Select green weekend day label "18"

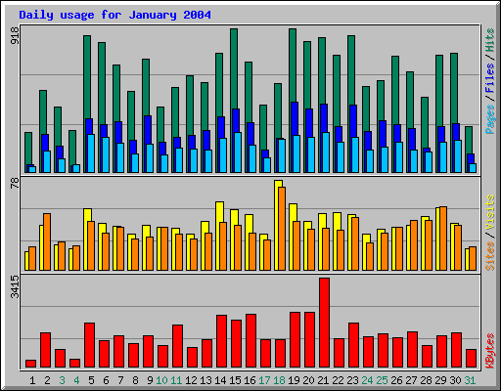279,380
